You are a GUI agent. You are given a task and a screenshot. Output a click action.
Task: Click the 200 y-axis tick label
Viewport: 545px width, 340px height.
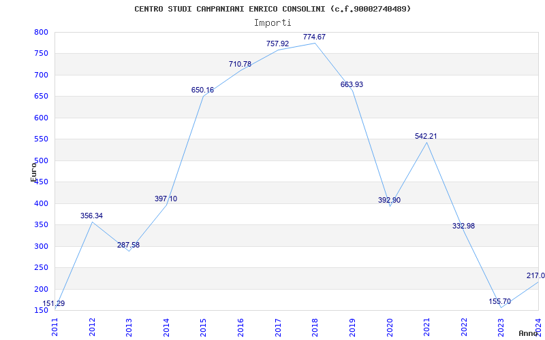tap(41, 290)
